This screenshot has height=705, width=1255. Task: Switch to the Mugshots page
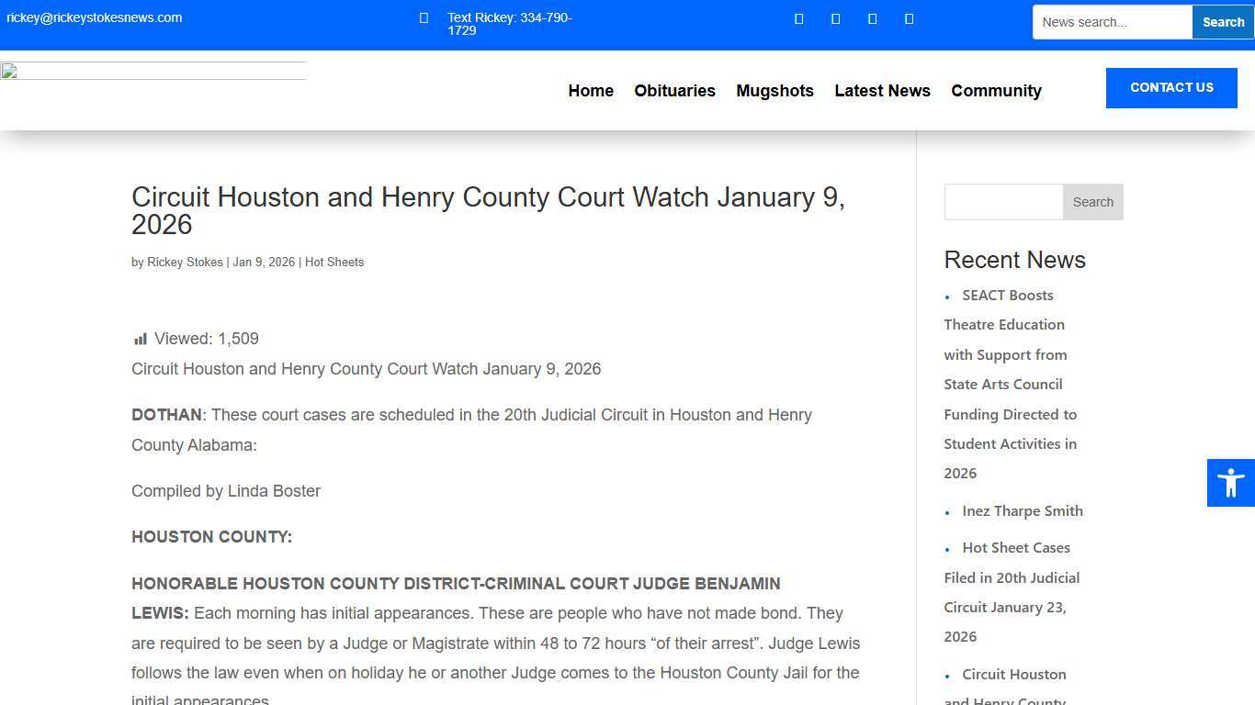tap(774, 91)
